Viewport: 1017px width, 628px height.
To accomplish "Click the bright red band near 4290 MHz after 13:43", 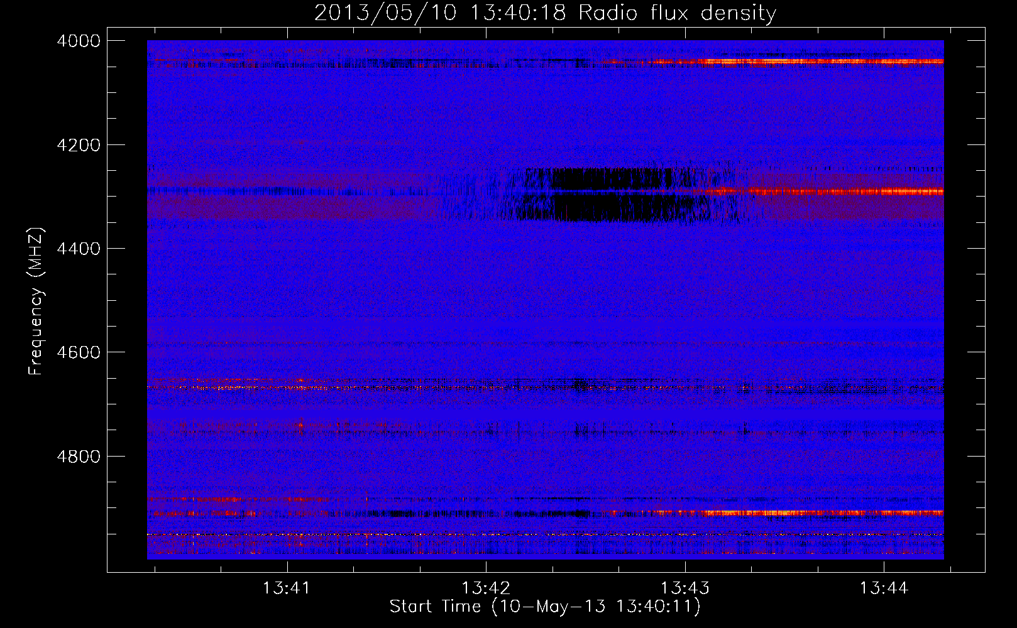I will click(x=823, y=192).
